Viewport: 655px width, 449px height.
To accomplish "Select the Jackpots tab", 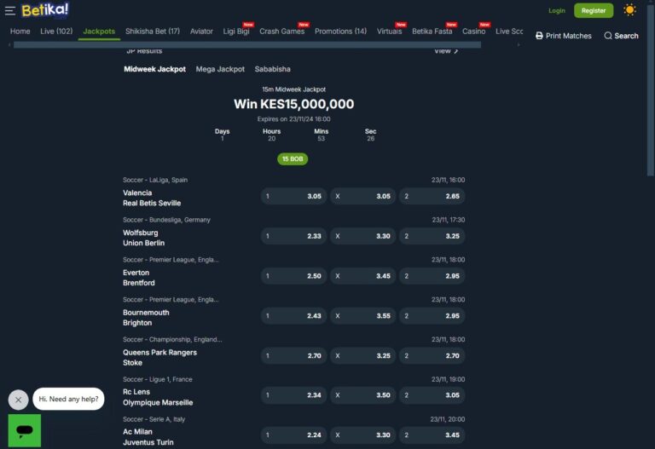I will (x=99, y=32).
